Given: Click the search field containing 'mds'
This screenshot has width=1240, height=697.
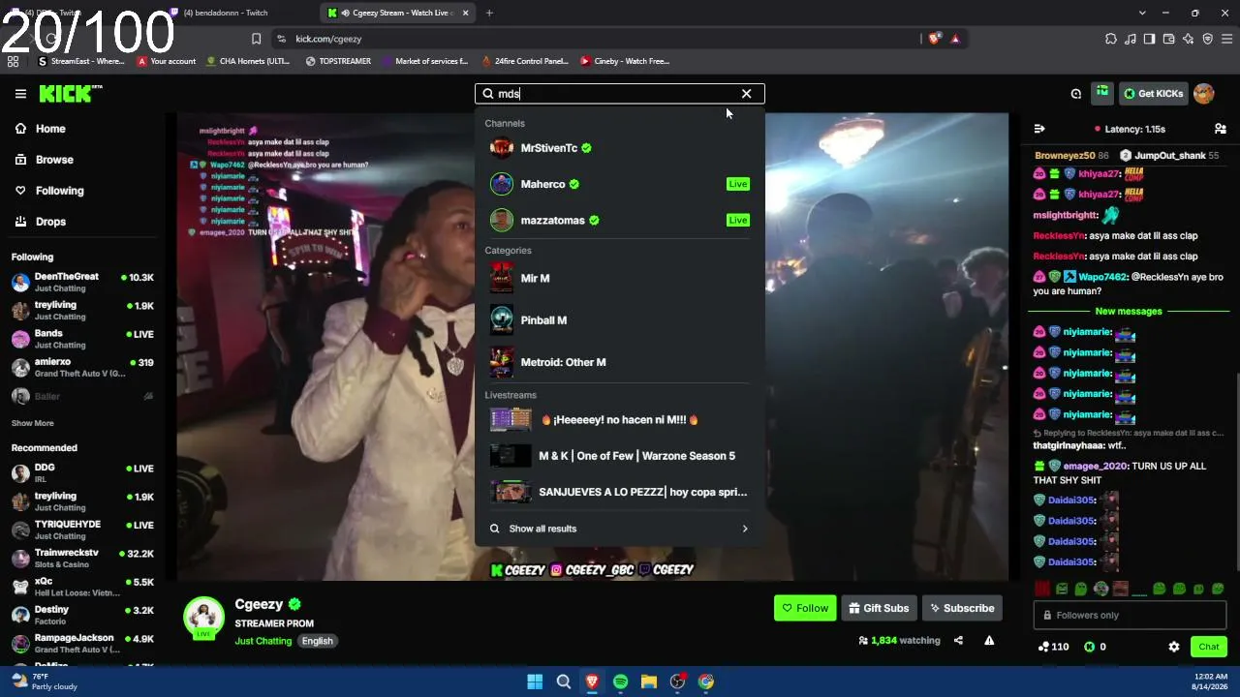Looking at the screenshot, I should 619,94.
